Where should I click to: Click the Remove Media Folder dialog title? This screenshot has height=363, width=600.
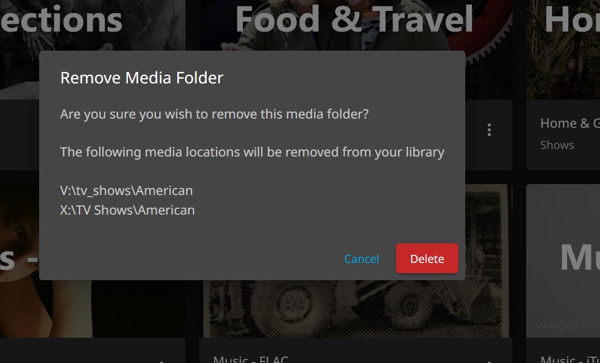coord(142,78)
